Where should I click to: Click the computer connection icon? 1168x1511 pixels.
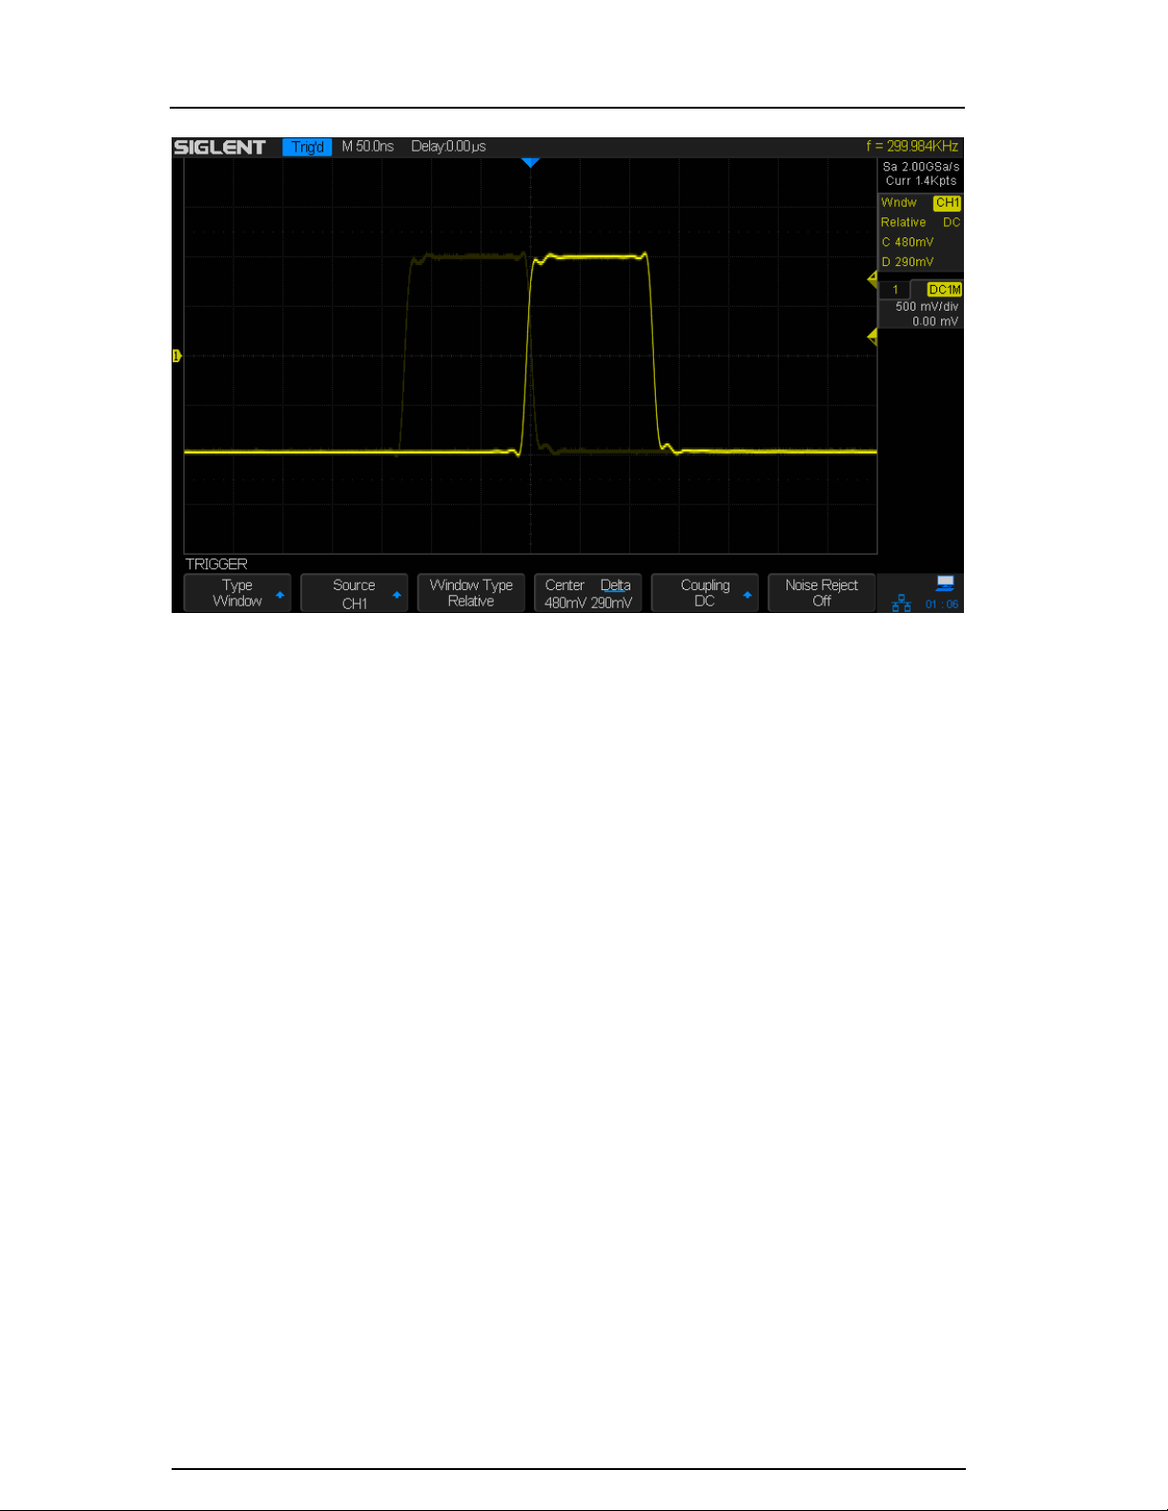tap(945, 583)
